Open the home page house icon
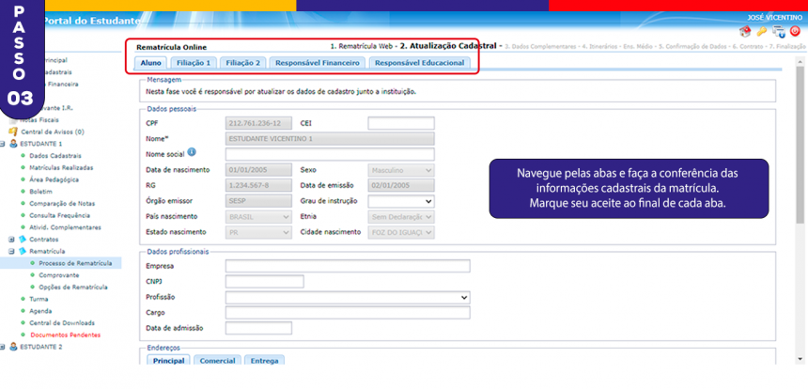Image resolution: width=808 pixels, height=389 pixels. pos(745,33)
